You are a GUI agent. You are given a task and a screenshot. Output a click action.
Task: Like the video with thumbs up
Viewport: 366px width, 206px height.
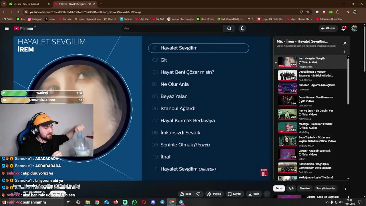pyautogui.click(x=185, y=194)
